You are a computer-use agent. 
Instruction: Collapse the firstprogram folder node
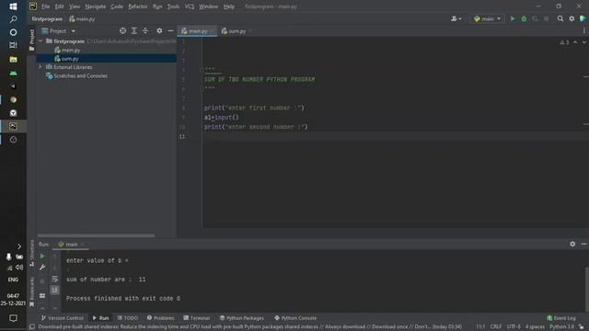[x=40, y=41]
